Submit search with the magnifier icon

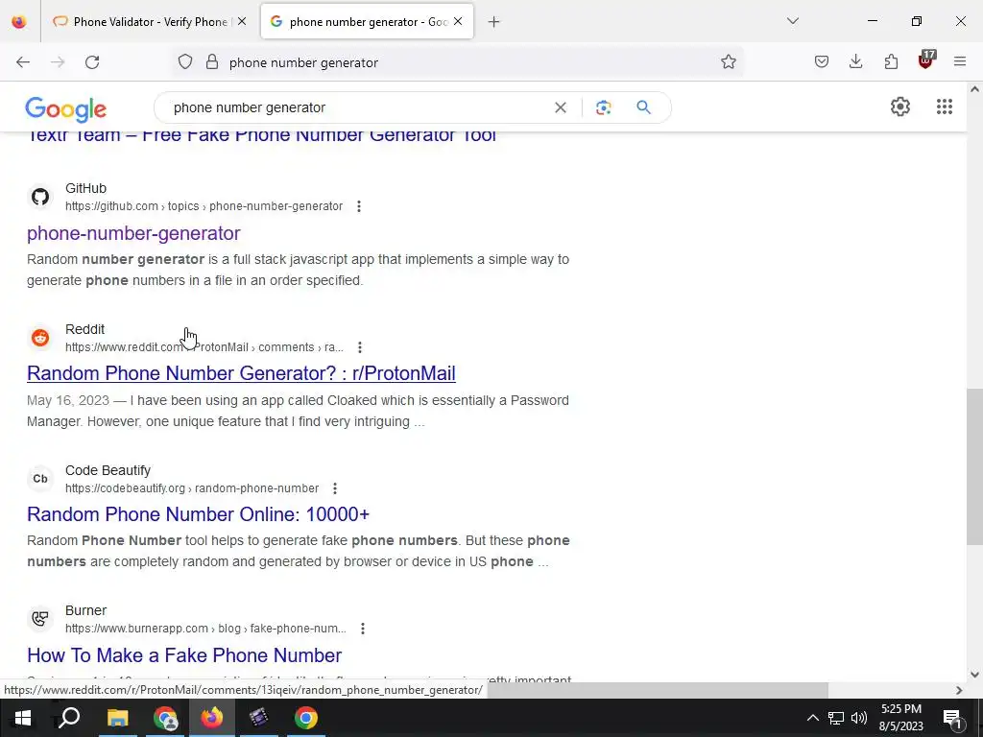[x=643, y=107]
